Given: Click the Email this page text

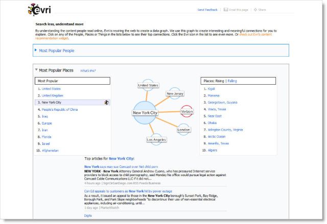Looking at the screenshot, I should coord(239,10).
